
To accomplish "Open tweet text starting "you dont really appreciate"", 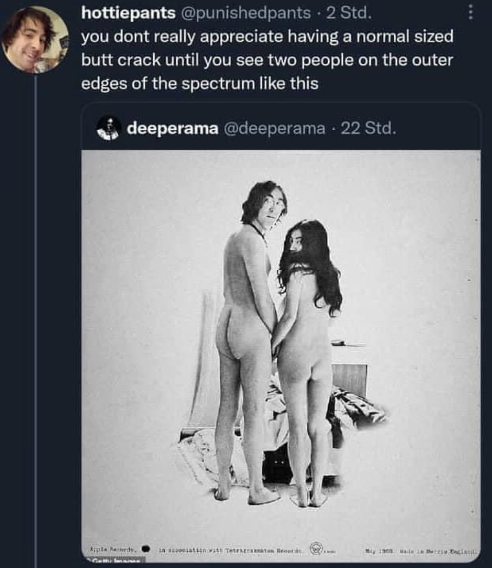I will click(268, 60).
